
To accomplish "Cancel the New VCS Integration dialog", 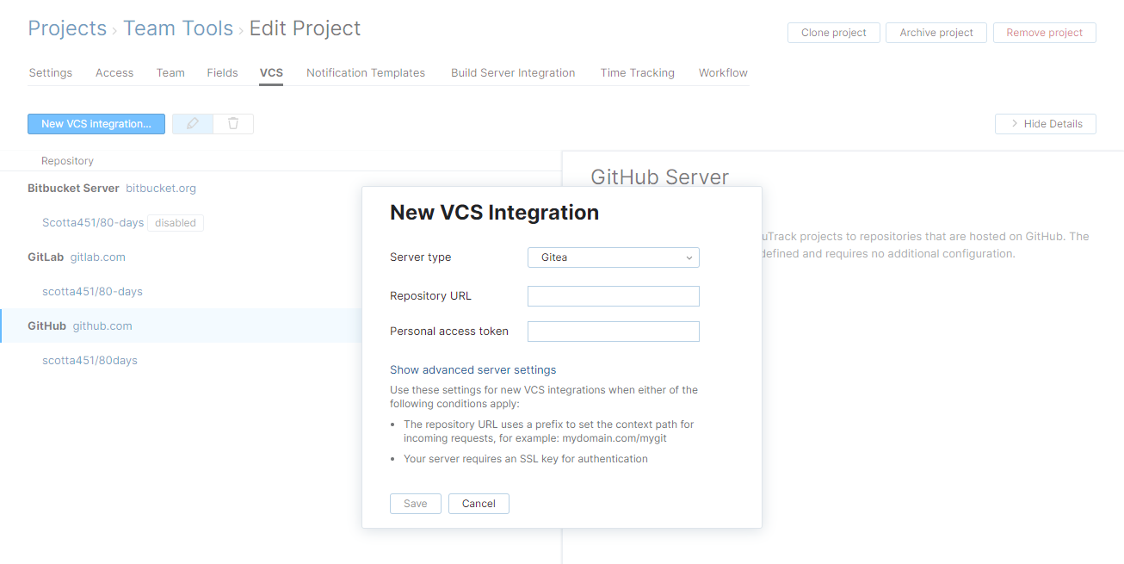I will [479, 503].
